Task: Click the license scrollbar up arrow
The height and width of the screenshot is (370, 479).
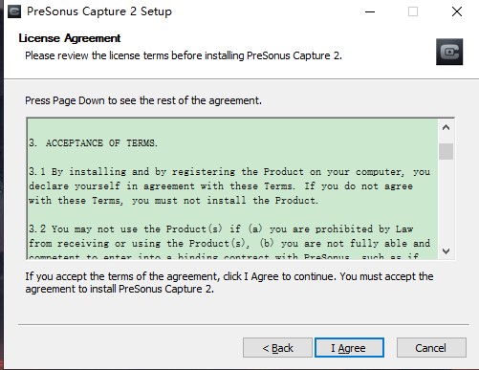Action: tap(446, 127)
